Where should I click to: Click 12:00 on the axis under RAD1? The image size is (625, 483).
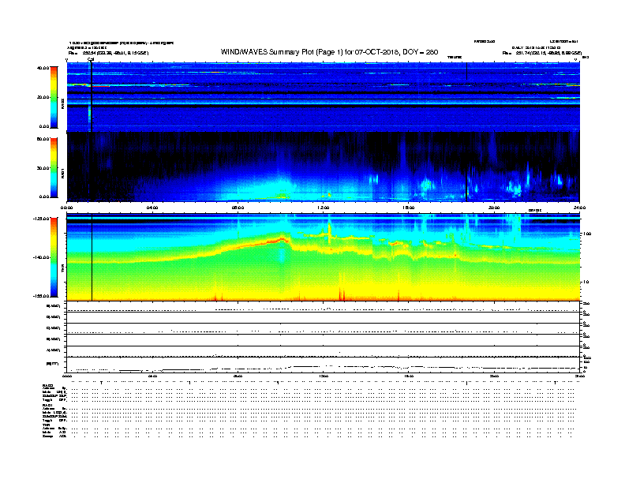[x=324, y=208]
